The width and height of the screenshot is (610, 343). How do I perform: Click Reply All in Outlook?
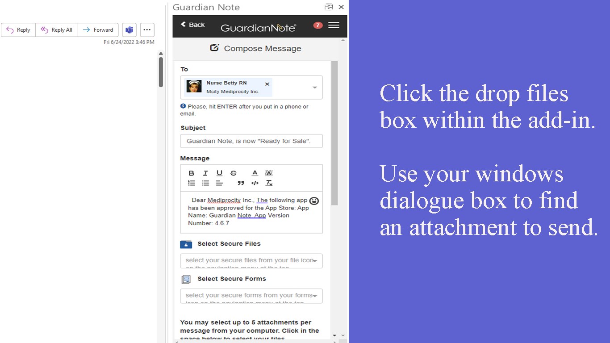coord(57,30)
